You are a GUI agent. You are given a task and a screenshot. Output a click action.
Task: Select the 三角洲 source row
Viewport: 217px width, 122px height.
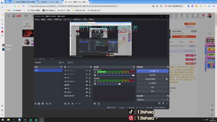[78, 92]
